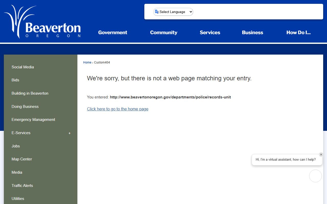Viewport: 327px width, 204px height.
Task: Click the Custom404 breadcrumb text
Action: click(x=102, y=62)
